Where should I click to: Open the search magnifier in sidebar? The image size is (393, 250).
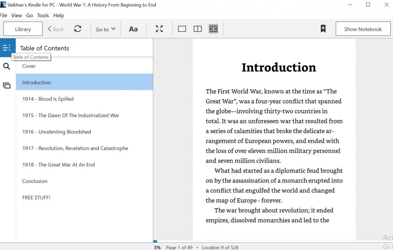7,67
